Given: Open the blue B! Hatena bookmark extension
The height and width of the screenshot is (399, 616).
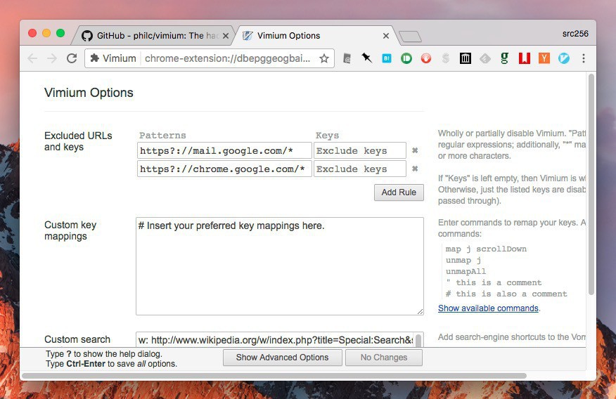Looking at the screenshot, I should coord(387,58).
